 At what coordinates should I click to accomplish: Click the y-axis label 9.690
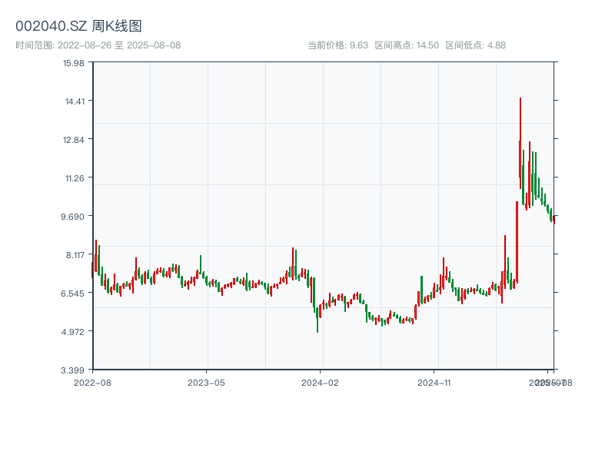tap(72, 217)
